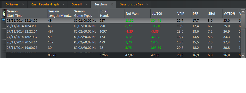246x93 pixels.
Task: Click the vertical scrollbar thumb
Action: point(243,21)
